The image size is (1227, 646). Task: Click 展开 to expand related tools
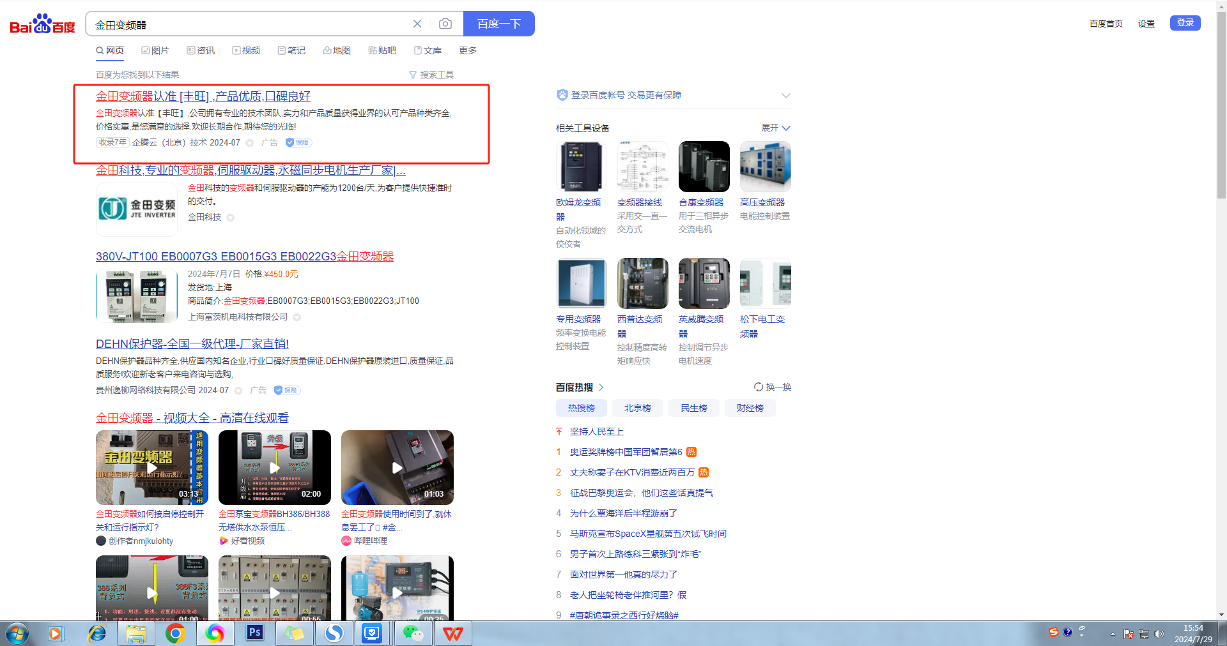point(776,128)
